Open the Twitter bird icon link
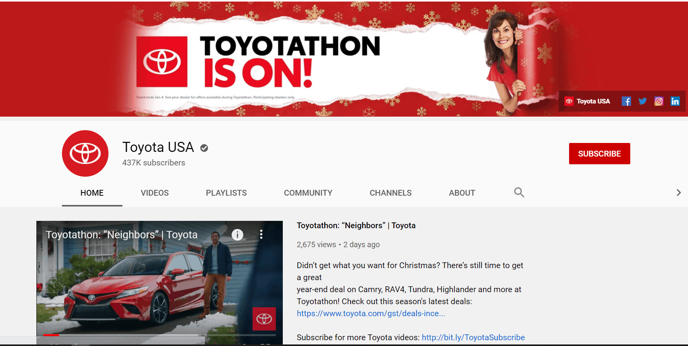Viewport: 688px width, 346px height. tap(642, 101)
